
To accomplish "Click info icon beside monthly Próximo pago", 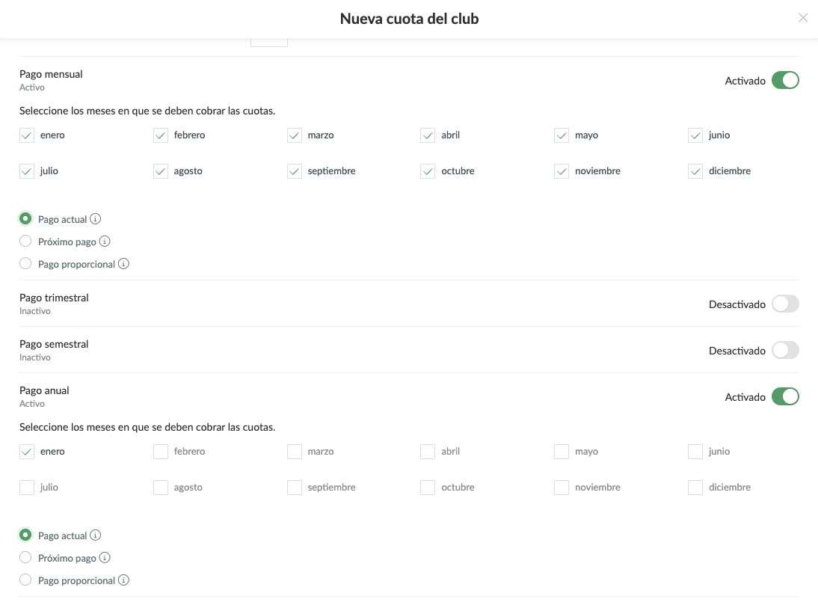I will point(105,242).
